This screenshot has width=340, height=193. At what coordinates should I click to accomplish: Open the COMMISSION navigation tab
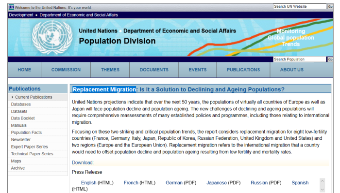point(66,70)
